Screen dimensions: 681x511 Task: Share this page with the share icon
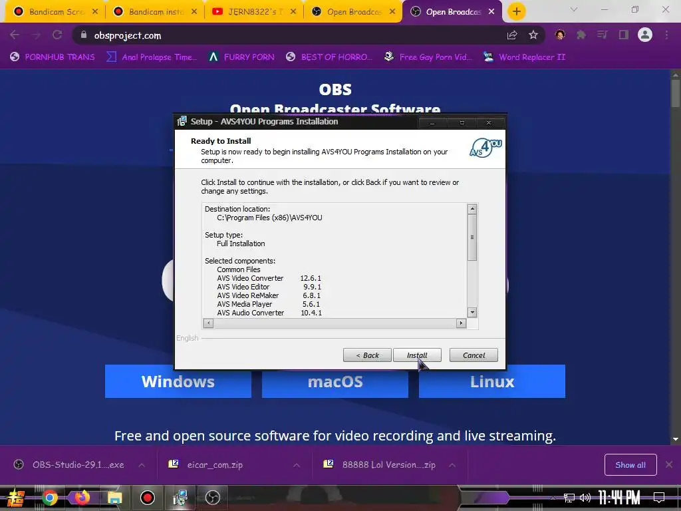pos(512,35)
